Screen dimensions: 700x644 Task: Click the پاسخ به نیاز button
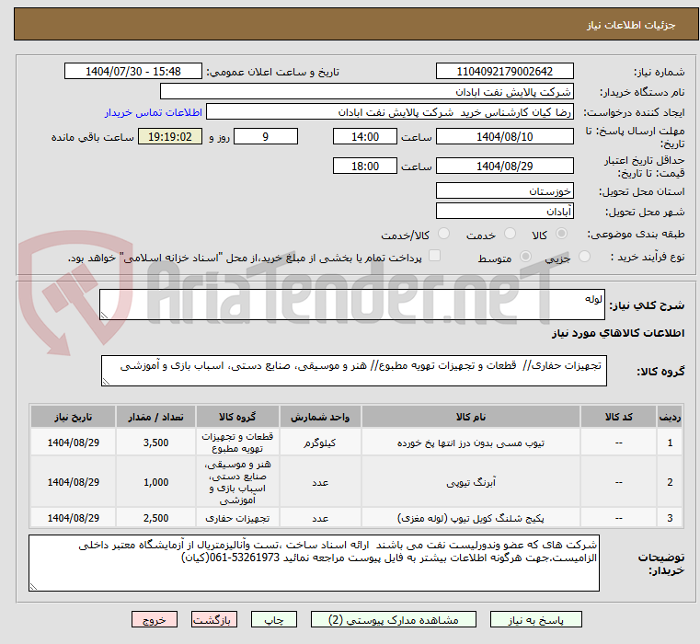(x=535, y=620)
